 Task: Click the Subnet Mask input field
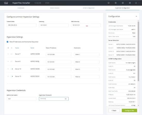coord(21,25)
